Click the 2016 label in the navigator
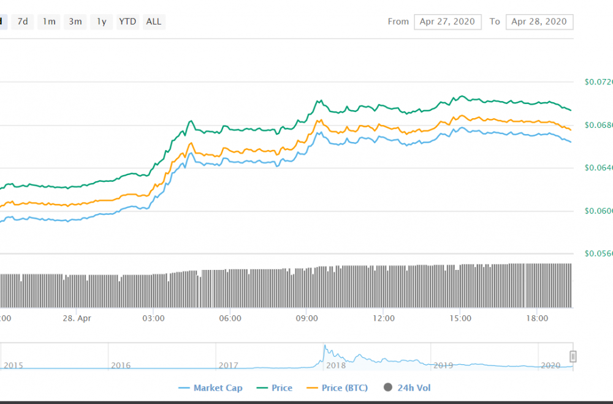The width and height of the screenshot is (613, 404). tap(121, 366)
